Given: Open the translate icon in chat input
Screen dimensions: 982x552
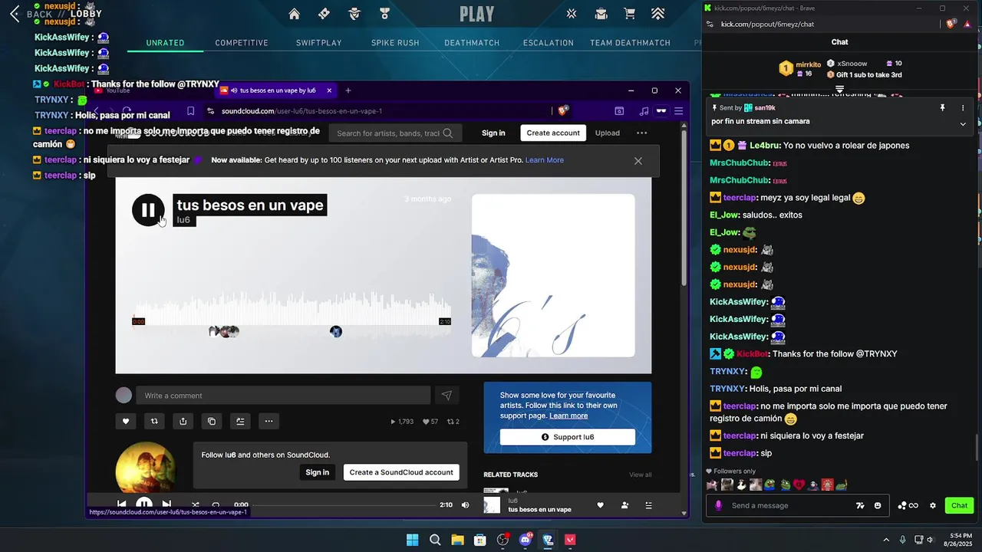Looking at the screenshot, I should [x=860, y=505].
